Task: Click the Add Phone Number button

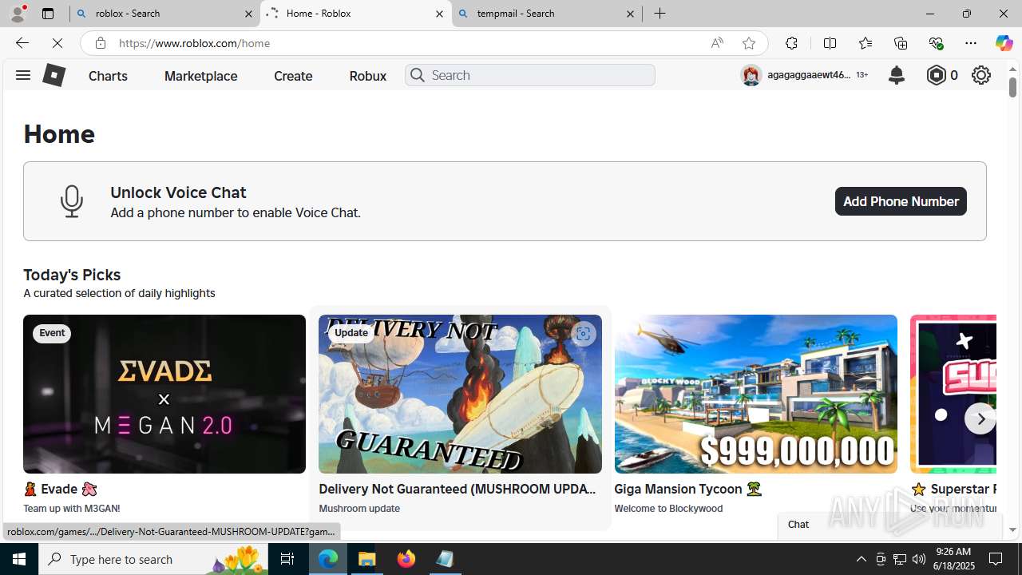Action: tap(901, 201)
